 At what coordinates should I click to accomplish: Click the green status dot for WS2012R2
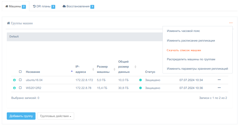click(x=140, y=88)
